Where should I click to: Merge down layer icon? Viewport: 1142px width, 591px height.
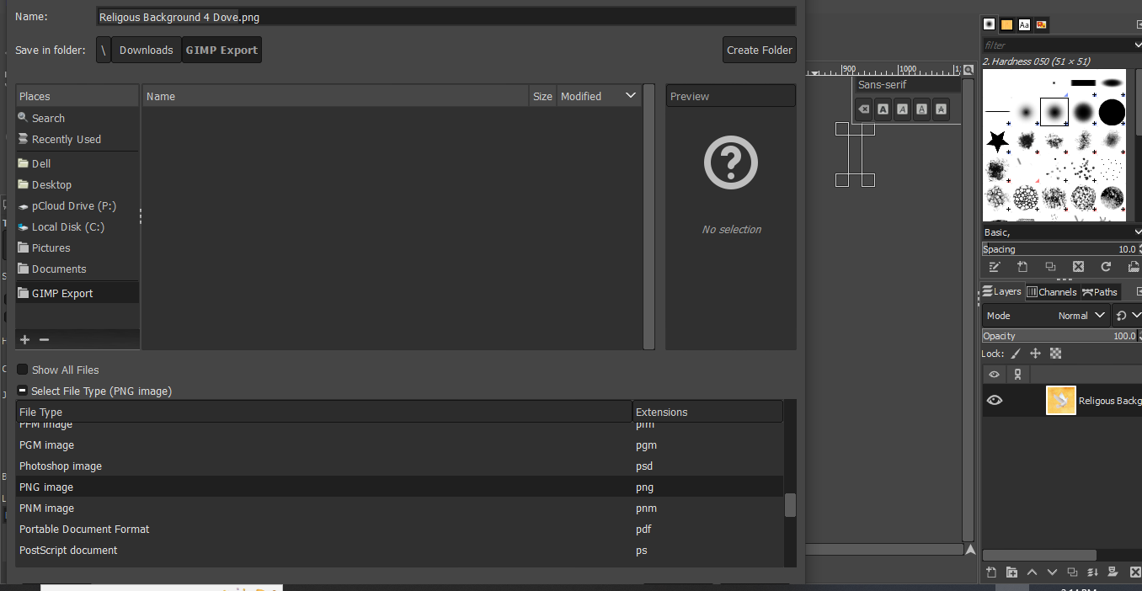point(1092,572)
